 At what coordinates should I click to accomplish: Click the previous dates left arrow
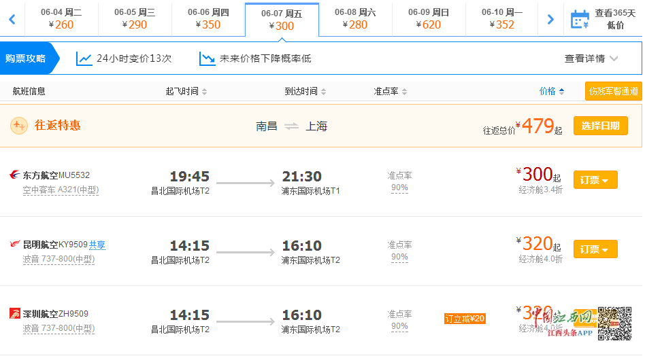tap(12, 19)
